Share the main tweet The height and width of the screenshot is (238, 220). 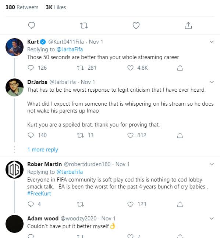(x=188, y=25)
